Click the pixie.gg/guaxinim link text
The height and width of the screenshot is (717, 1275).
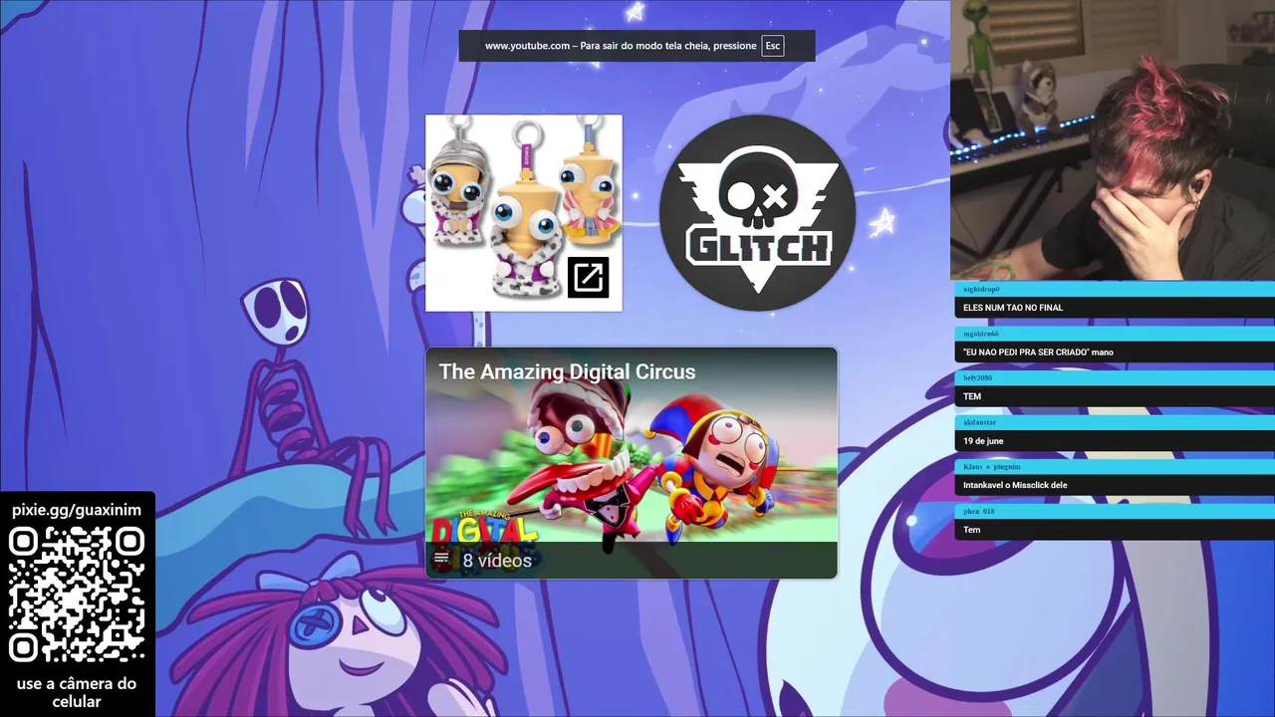click(x=77, y=510)
